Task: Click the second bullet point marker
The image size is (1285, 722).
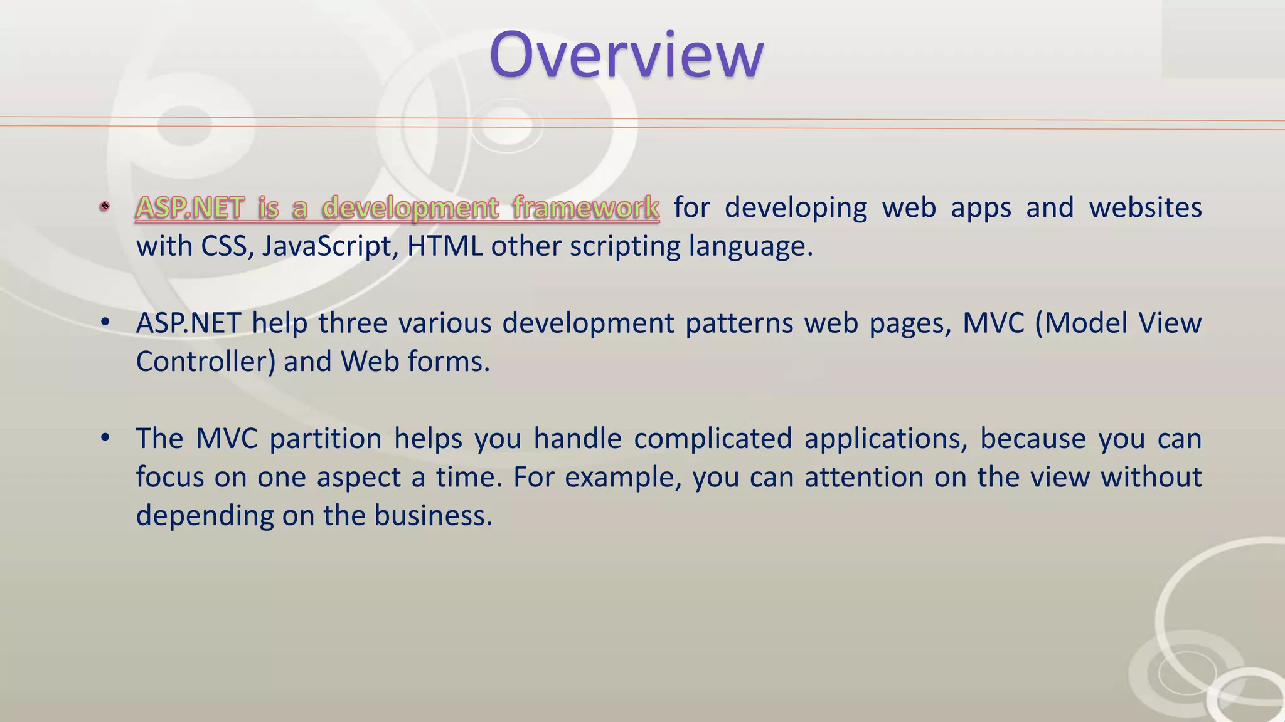Action: point(105,322)
